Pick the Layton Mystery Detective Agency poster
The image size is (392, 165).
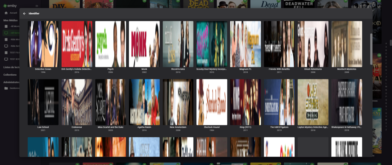(313, 102)
